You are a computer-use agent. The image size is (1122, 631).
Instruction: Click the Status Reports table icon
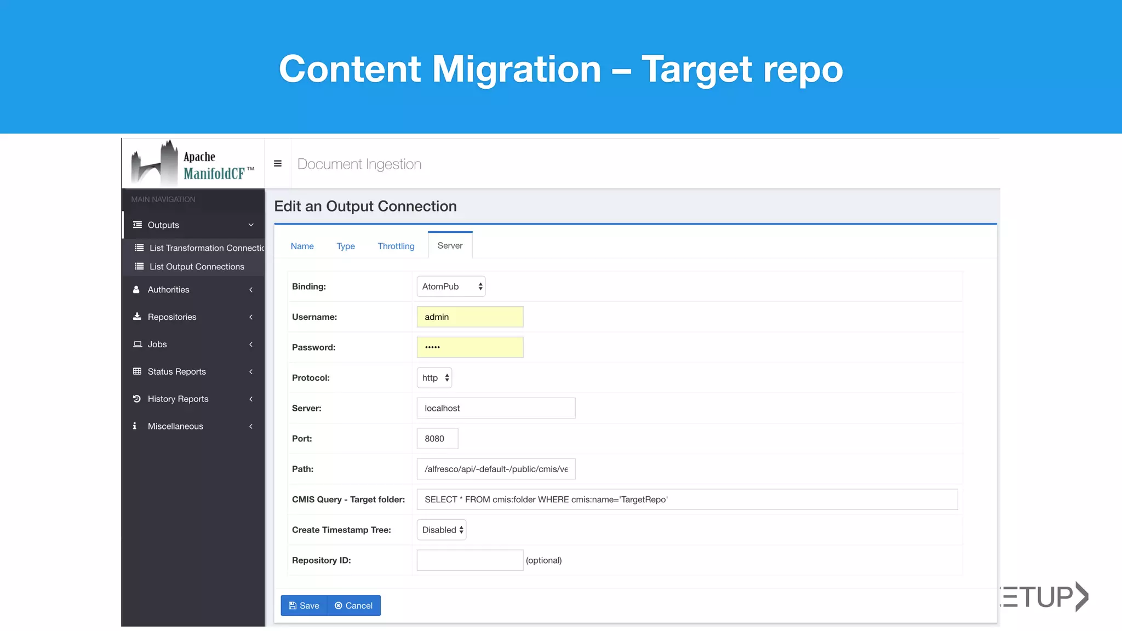[x=137, y=372]
